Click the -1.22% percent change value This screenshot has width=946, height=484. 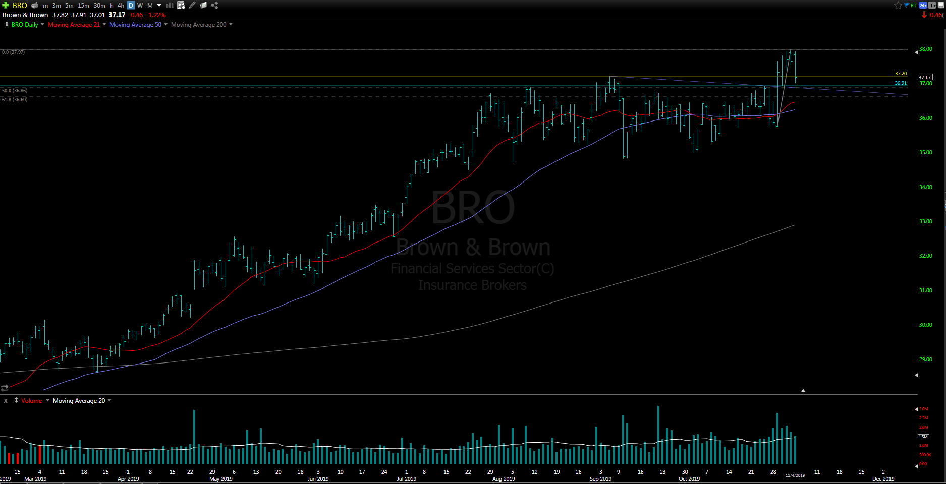[x=156, y=15]
